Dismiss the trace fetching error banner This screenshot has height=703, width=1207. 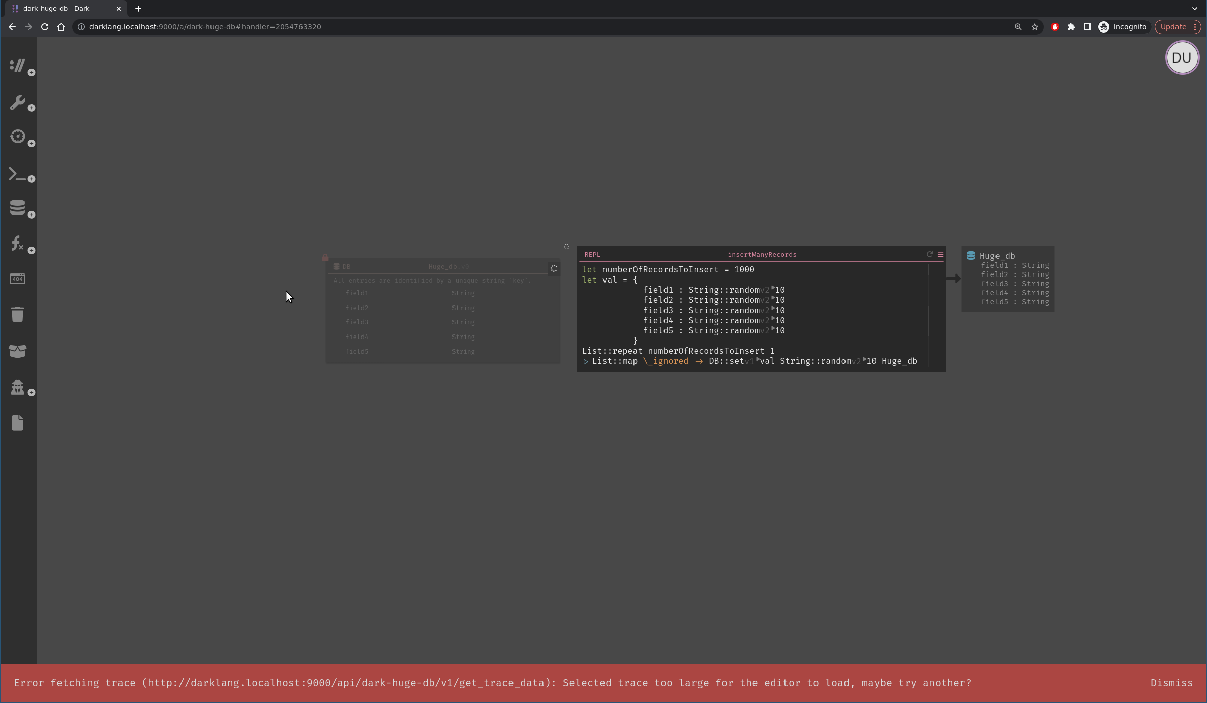click(x=1171, y=683)
